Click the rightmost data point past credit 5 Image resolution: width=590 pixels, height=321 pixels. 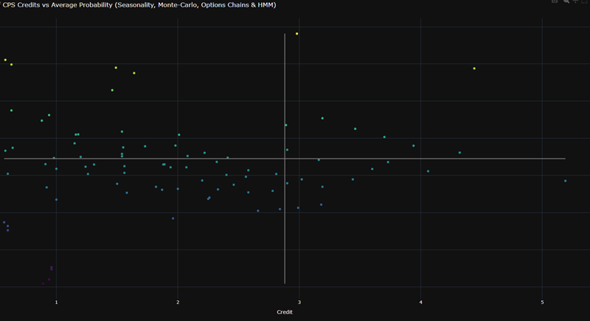pos(566,181)
